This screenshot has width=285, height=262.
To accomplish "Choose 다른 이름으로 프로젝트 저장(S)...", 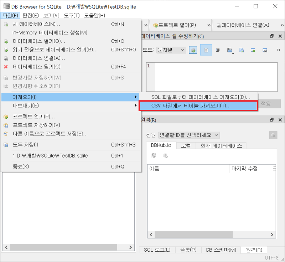I will pyautogui.click(x=71, y=134).
